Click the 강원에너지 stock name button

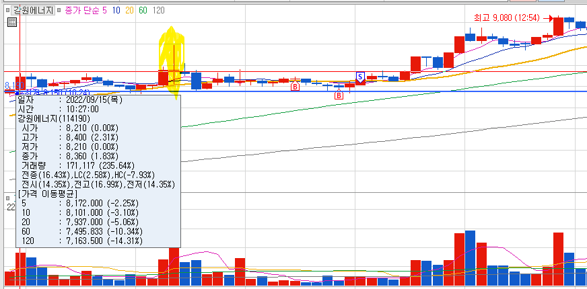coord(32,11)
